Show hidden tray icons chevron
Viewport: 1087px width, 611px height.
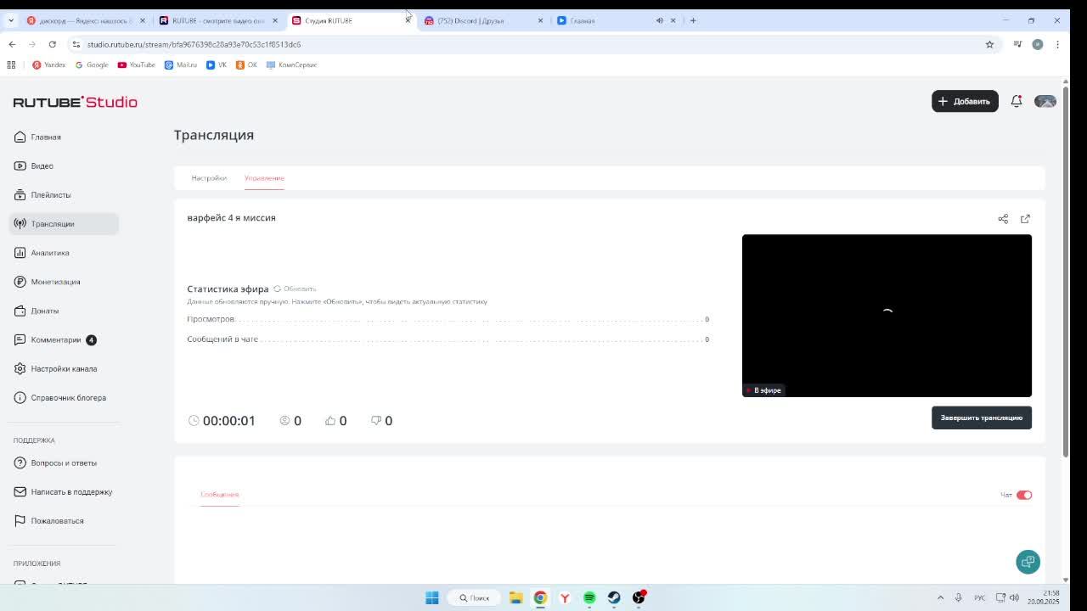[x=940, y=597]
